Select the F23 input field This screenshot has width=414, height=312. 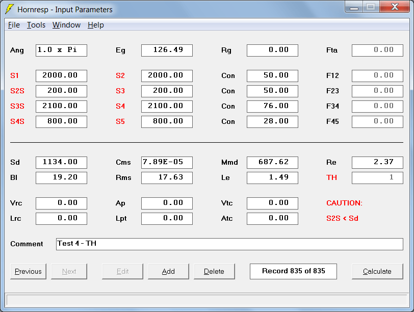click(378, 91)
